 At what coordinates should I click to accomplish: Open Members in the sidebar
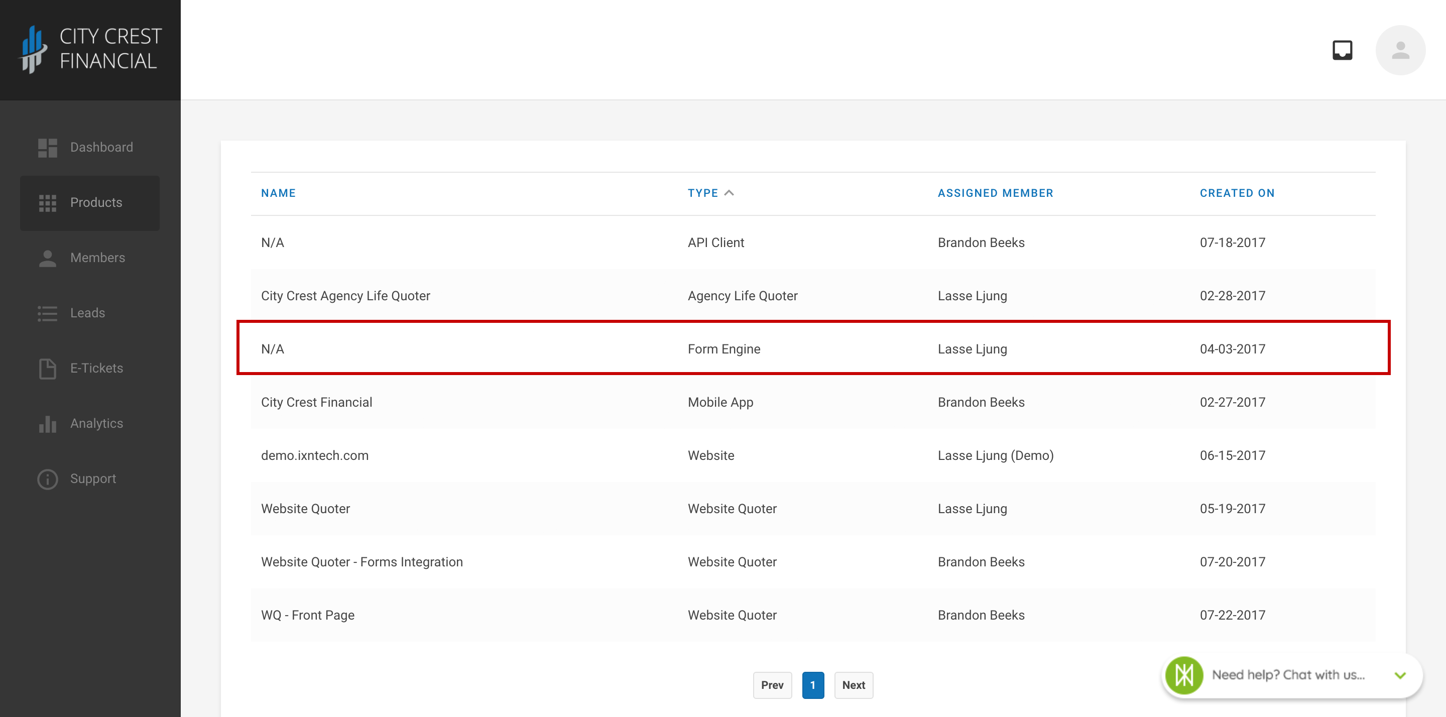90,258
